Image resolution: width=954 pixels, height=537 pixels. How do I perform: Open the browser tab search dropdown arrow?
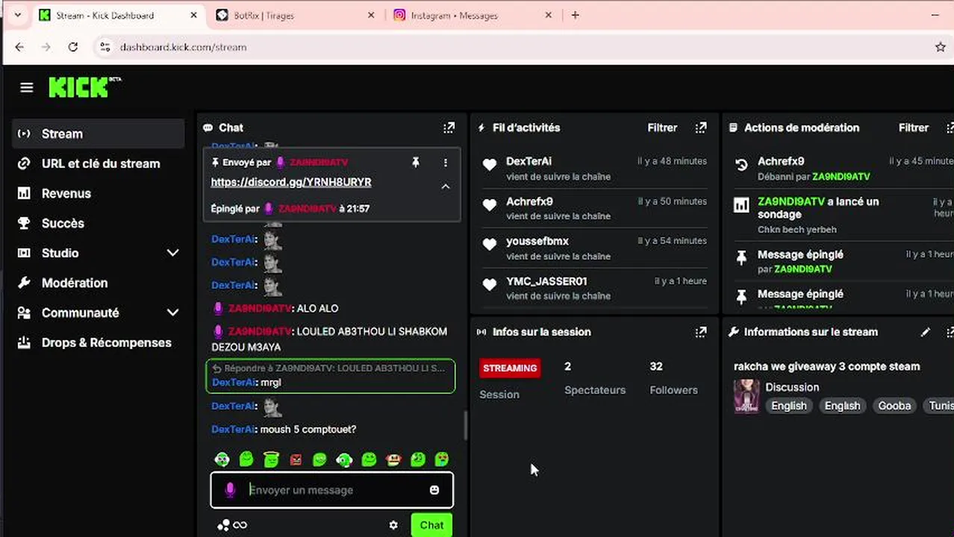17,15
